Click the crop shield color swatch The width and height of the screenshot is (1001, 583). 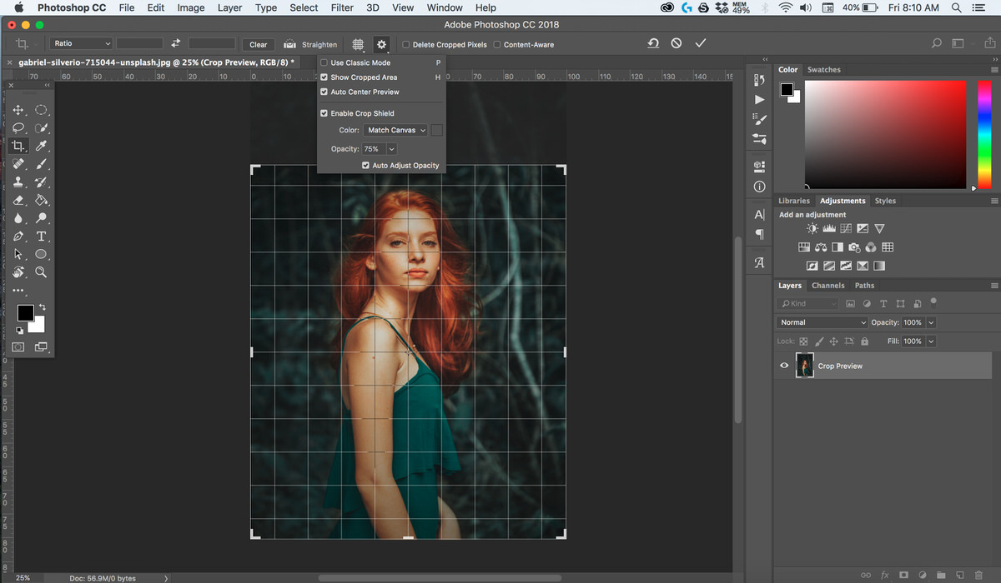coord(436,130)
